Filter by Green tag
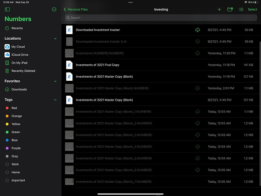This screenshot has height=196, width=261. coord(16,132)
